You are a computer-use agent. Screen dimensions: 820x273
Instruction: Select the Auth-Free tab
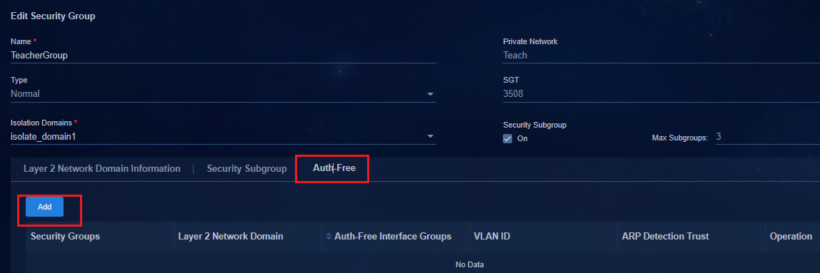pyautogui.click(x=334, y=169)
